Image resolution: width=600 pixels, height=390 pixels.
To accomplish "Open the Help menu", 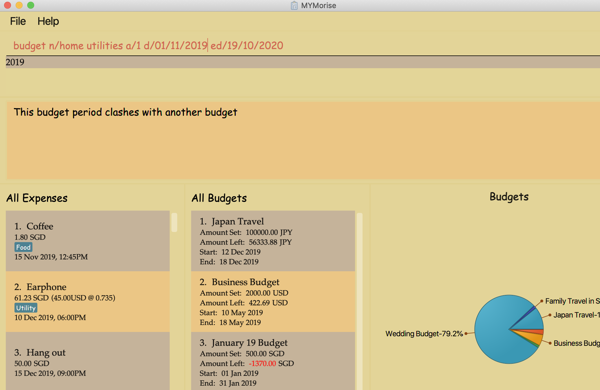I will 48,21.
